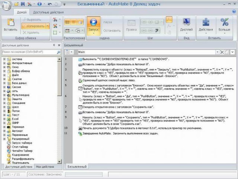Save the task with the floppy disk icon

pos(23,4)
